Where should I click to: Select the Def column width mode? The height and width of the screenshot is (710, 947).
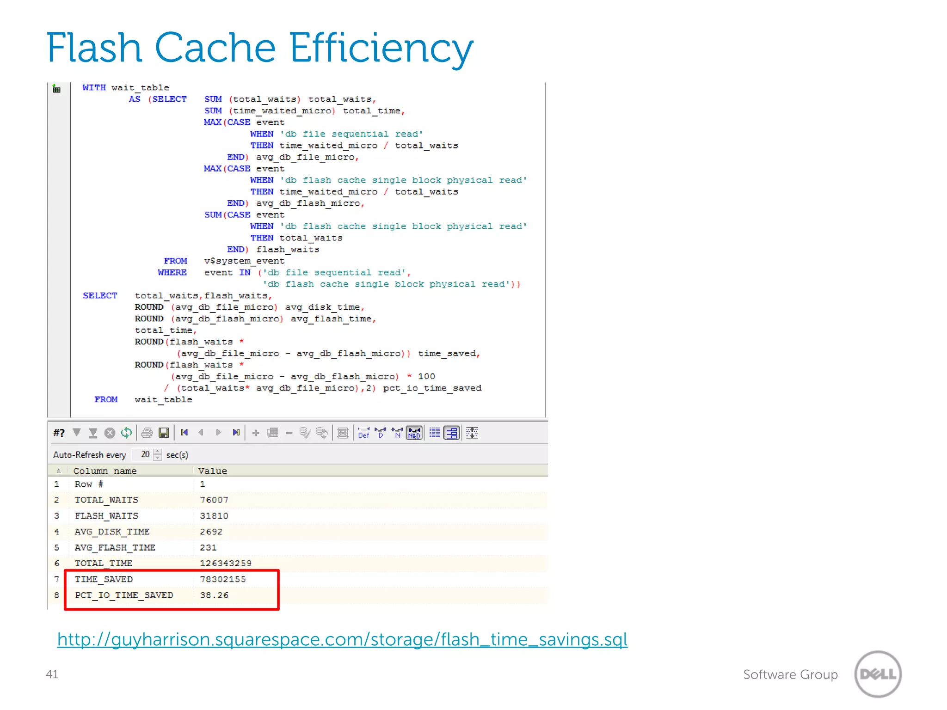tap(364, 433)
